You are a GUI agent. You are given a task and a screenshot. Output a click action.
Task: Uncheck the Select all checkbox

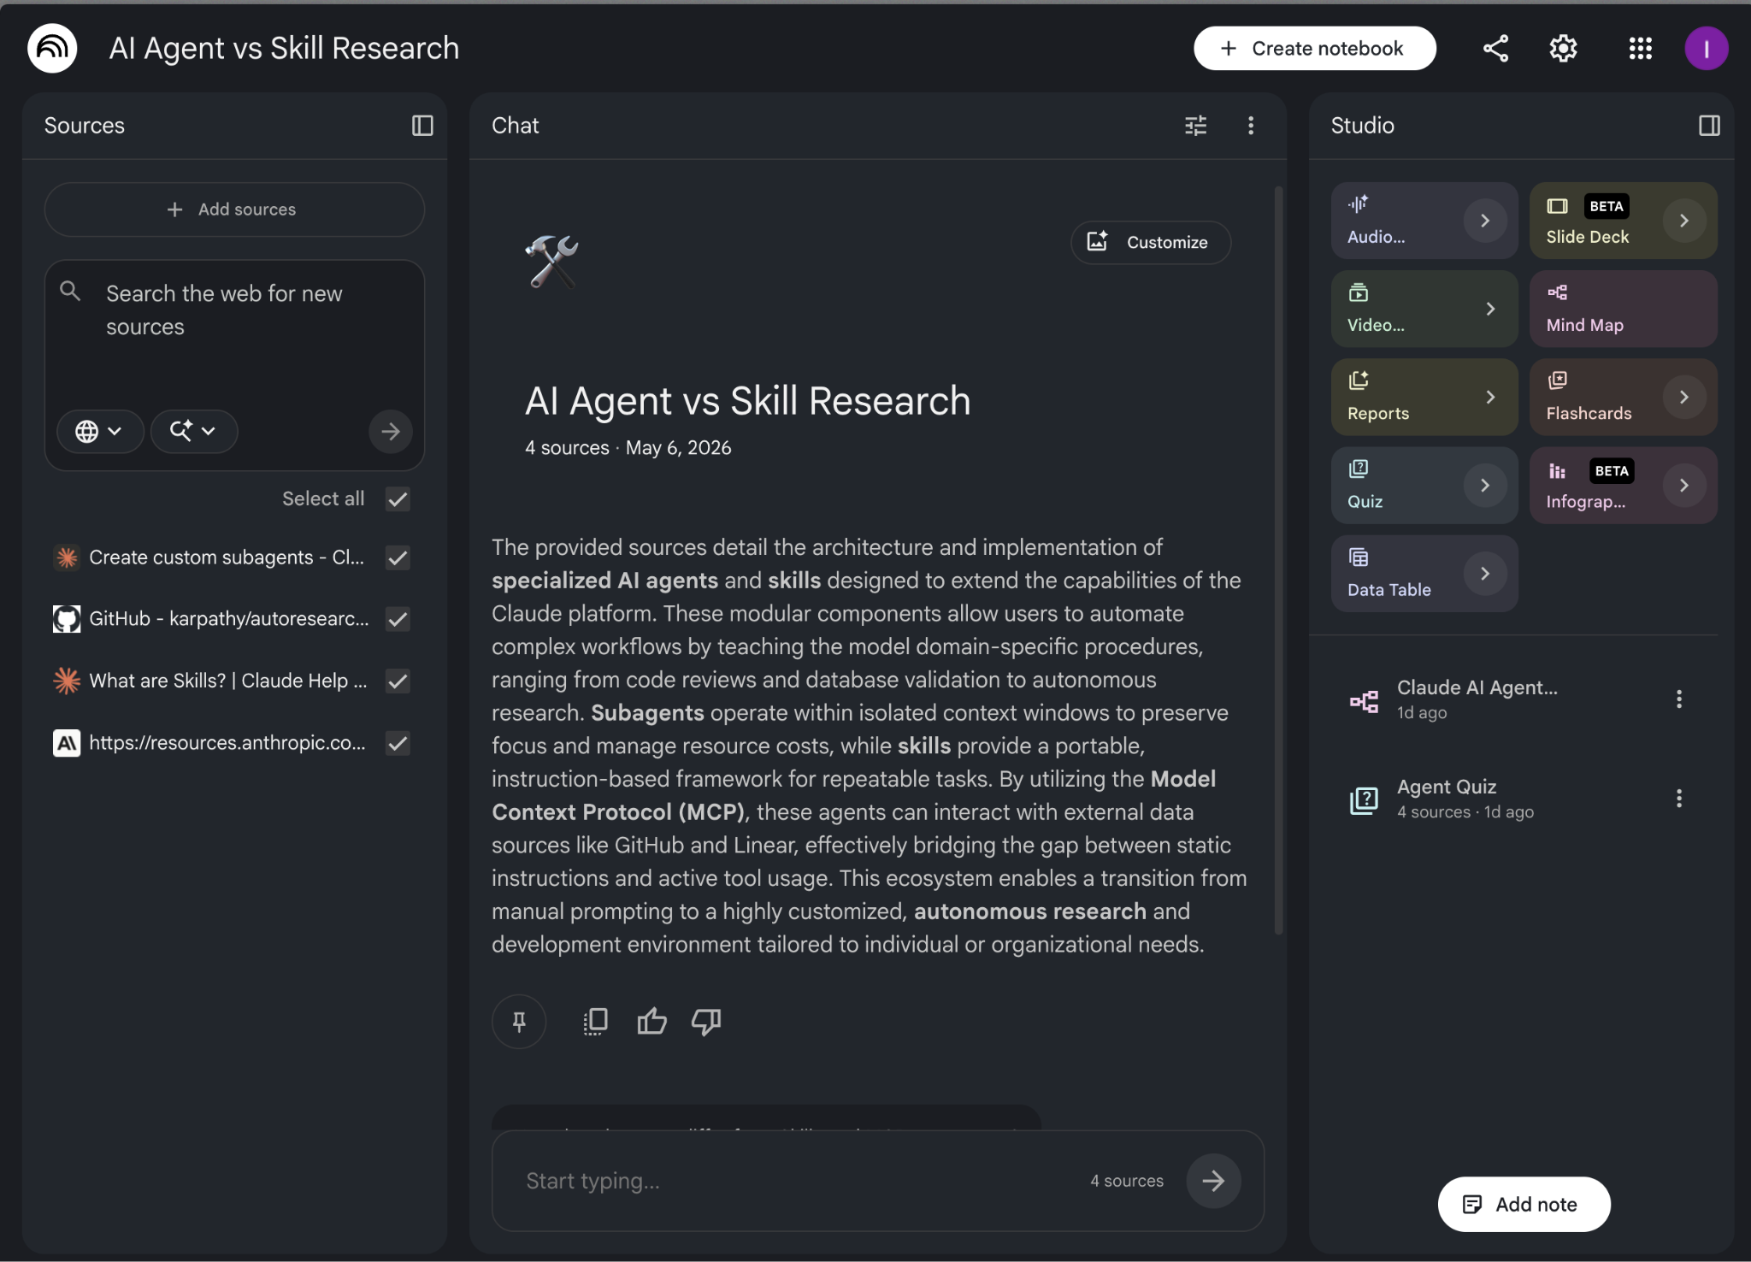pos(398,498)
